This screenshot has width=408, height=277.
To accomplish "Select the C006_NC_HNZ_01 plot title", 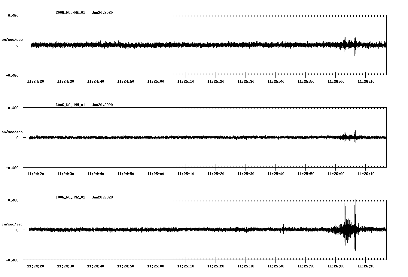I will tap(70, 197).
